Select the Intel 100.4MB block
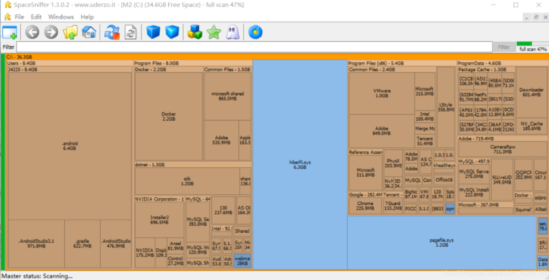Viewport: 549px width, 280px height. [425, 117]
